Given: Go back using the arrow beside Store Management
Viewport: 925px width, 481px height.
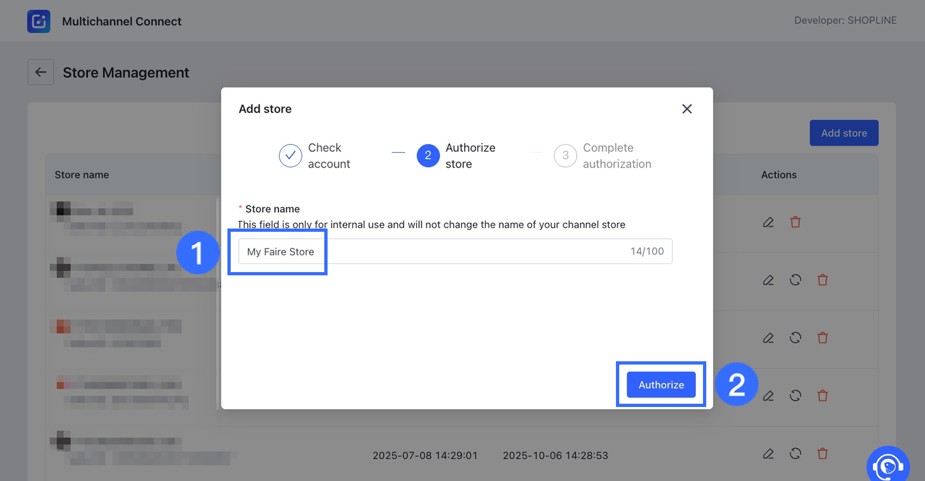Looking at the screenshot, I should pyautogui.click(x=41, y=72).
